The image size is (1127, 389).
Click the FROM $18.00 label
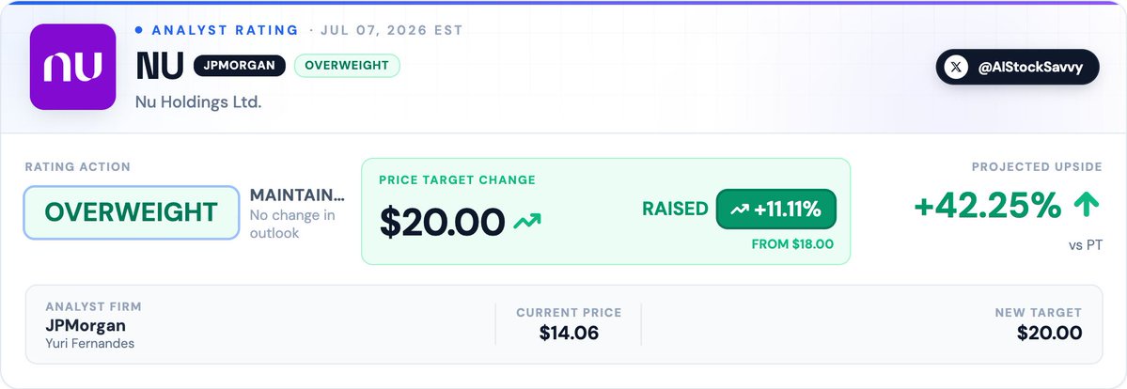tap(792, 243)
